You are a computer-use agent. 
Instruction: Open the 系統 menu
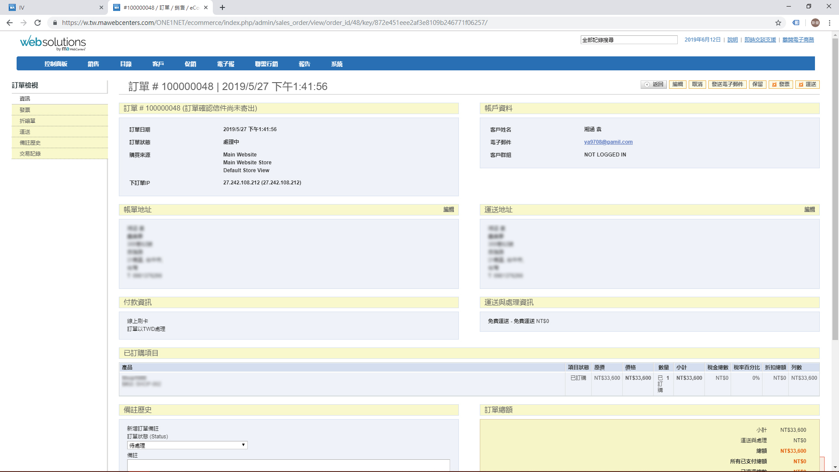[x=337, y=64]
